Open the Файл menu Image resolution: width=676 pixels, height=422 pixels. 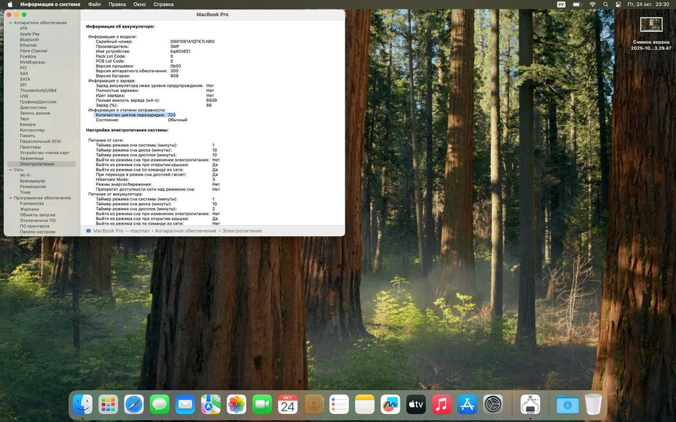pos(95,4)
